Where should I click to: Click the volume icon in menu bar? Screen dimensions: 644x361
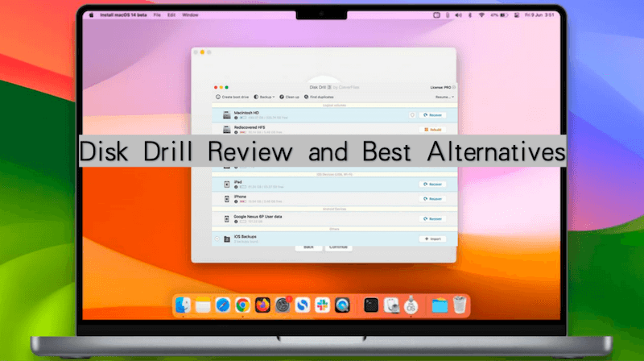click(458, 15)
